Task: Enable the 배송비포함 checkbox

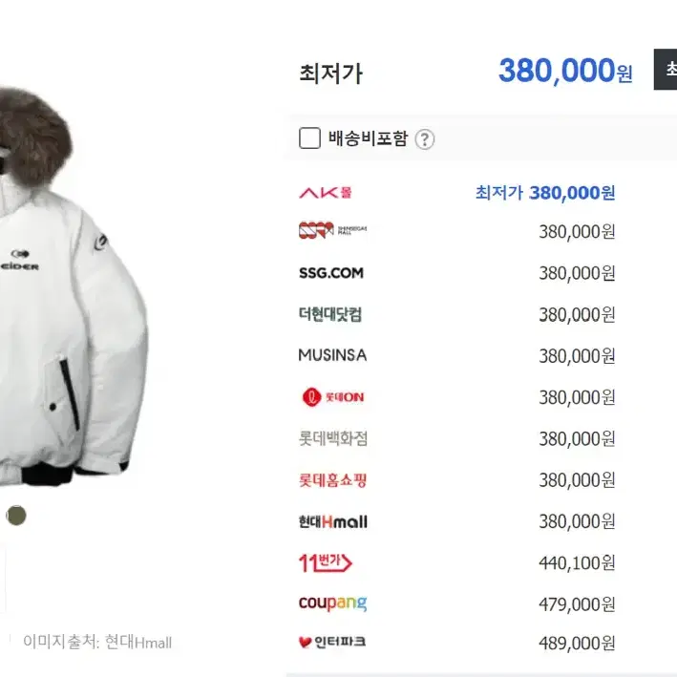Action: 309,138
